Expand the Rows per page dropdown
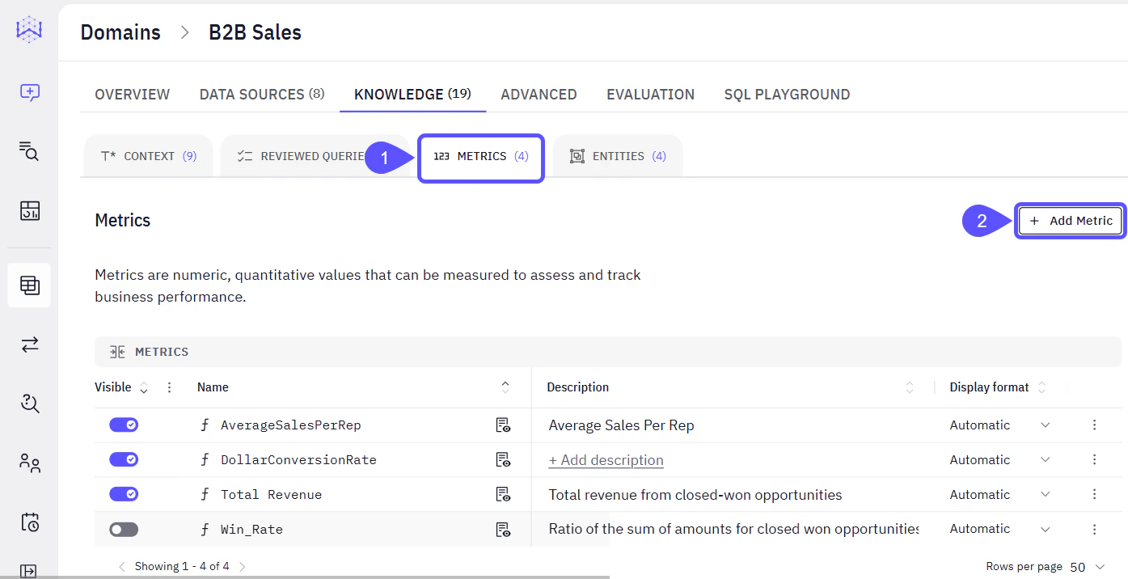This screenshot has width=1128, height=579. tap(1101, 566)
